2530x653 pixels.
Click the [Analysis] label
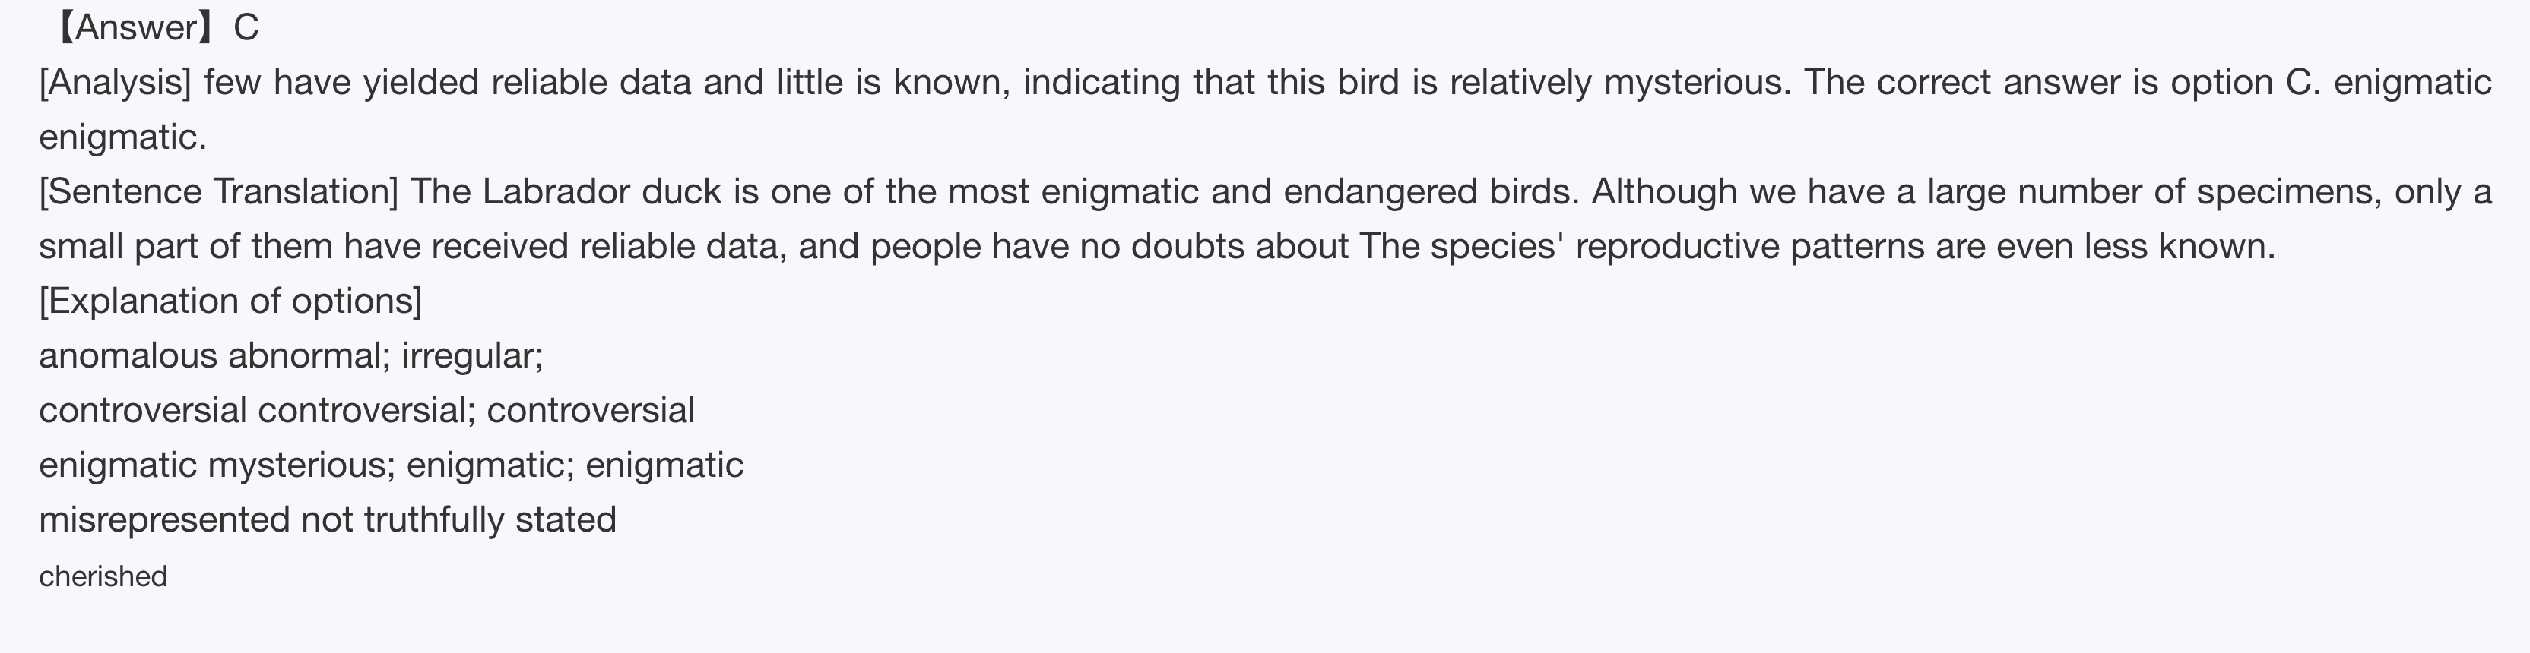115,82
